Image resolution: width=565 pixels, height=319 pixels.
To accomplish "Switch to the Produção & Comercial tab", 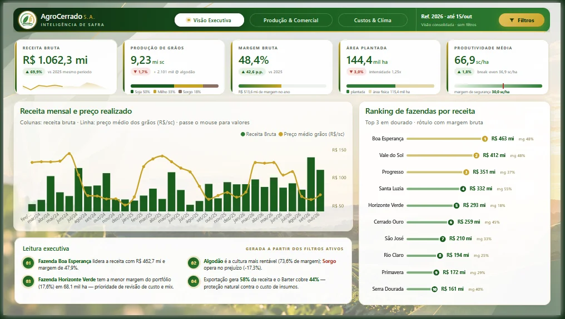I will pos(291,20).
